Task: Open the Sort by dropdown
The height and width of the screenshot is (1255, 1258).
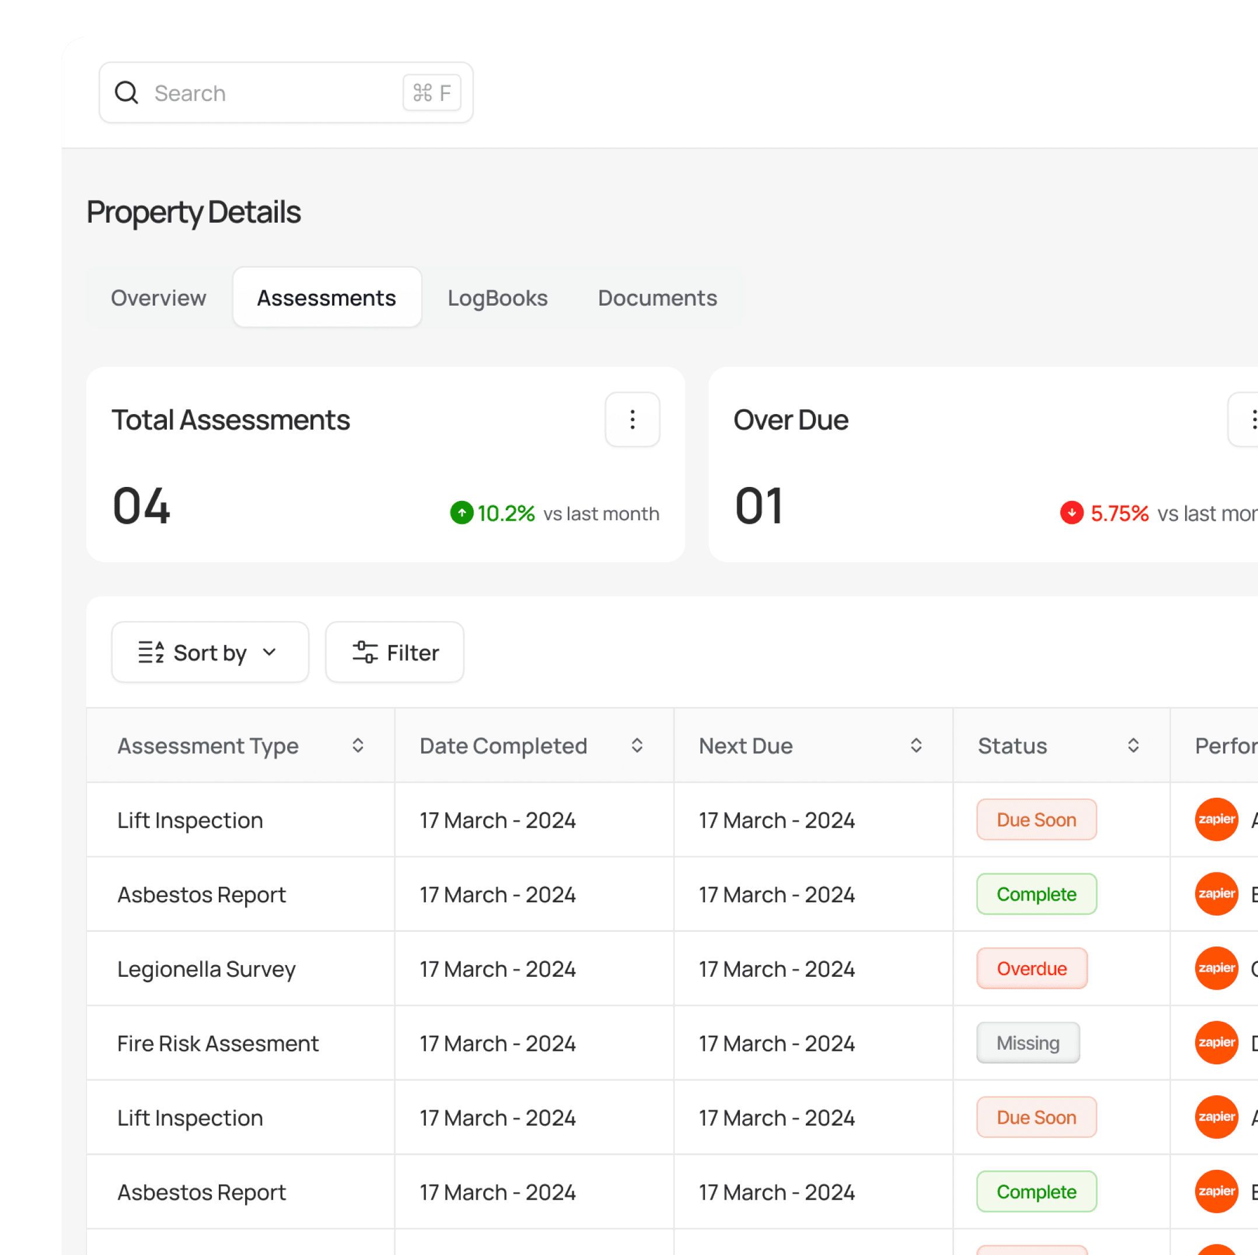Action: point(209,652)
